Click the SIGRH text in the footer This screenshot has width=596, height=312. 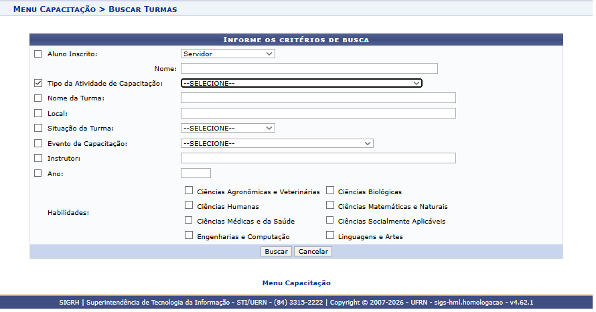click(69, 303)
